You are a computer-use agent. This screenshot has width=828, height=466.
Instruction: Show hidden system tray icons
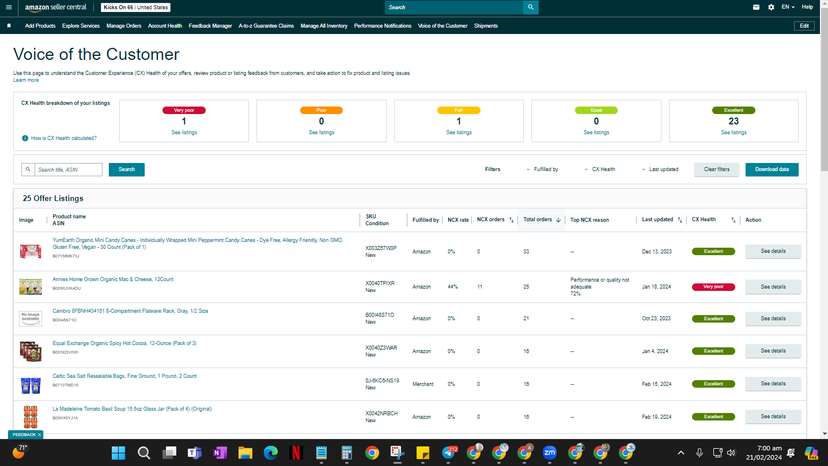pyautogui.click(x=681, y=453)
